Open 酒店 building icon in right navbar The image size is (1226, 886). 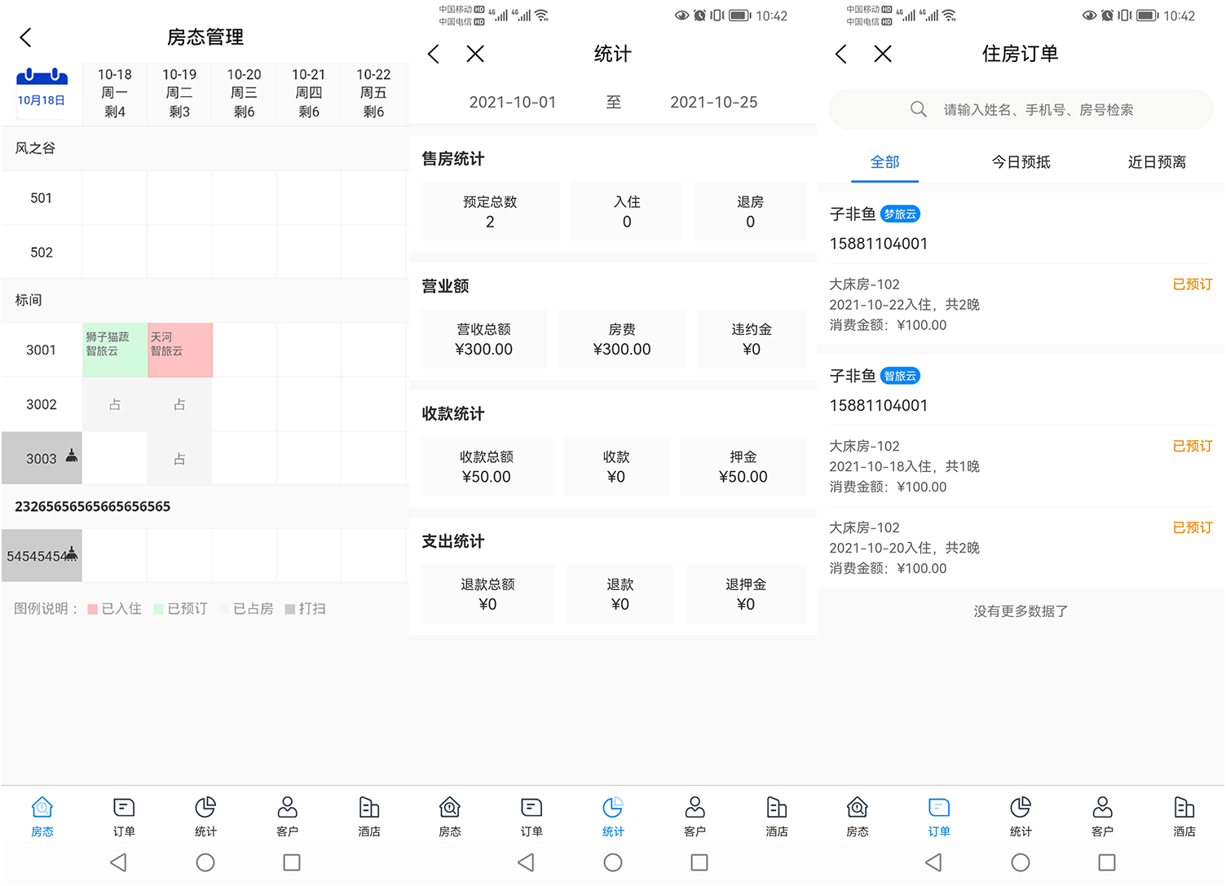click(1184, 817)
